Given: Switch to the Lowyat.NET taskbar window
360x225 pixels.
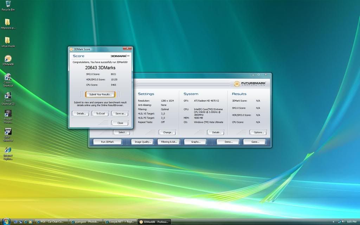Looking at the screenshot, I should tap(118, 222).
